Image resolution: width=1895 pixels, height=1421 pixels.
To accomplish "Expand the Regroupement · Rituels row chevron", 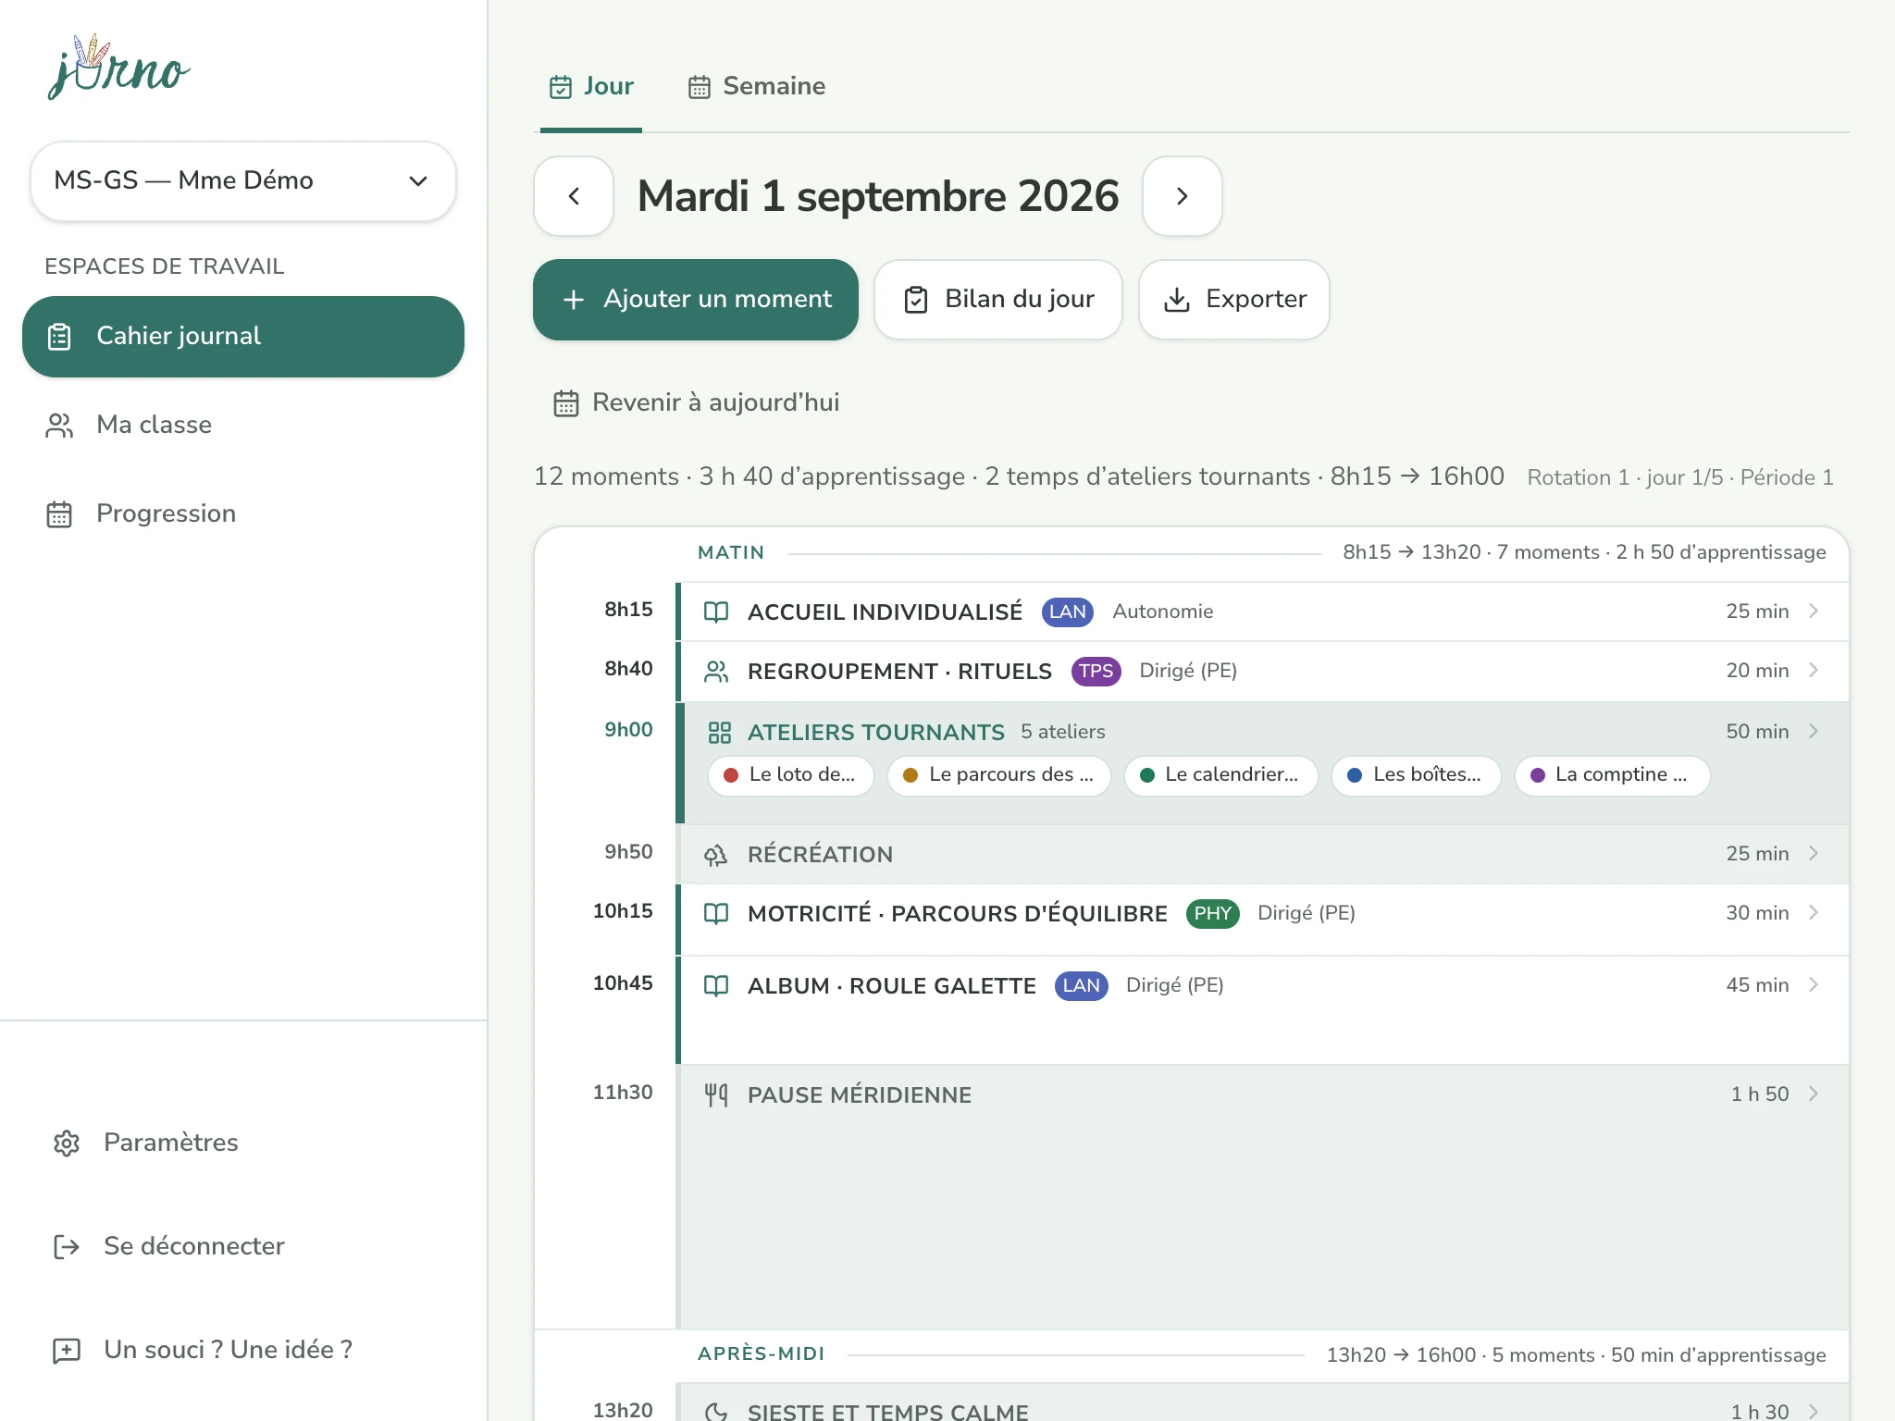I will coord(1814,670).
